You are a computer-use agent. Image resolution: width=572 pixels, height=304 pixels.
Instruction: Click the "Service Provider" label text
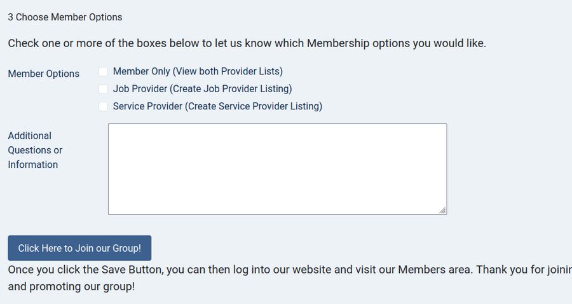147,106
